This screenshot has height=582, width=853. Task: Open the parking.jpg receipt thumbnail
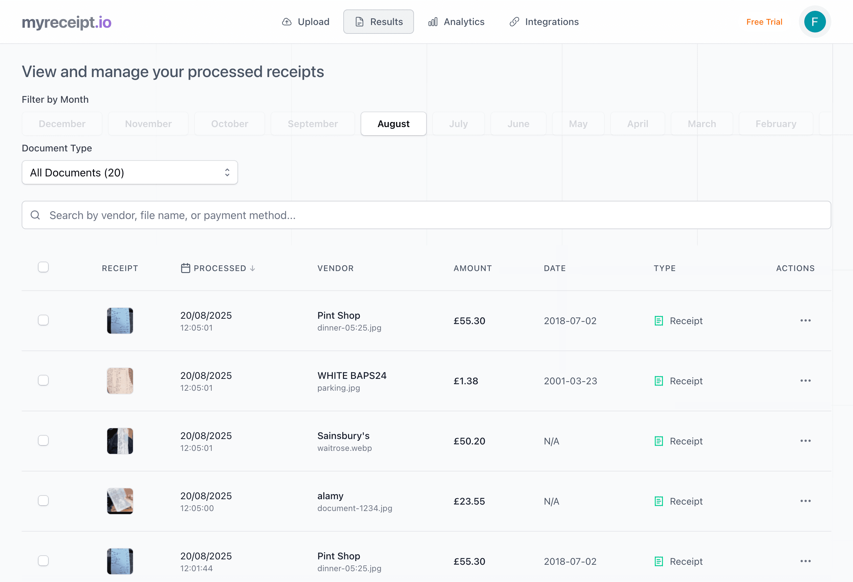(120, 381)
